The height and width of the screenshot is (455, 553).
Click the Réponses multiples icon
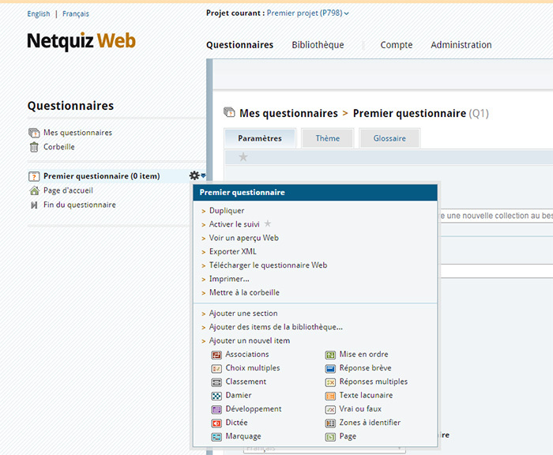point(330,382)
